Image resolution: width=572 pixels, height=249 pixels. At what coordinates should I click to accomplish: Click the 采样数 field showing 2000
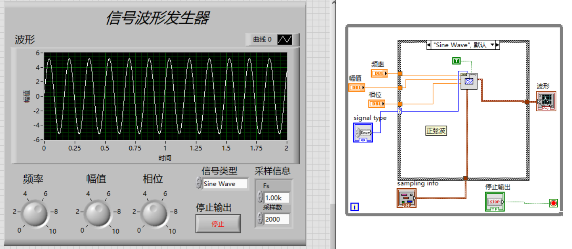277,219
